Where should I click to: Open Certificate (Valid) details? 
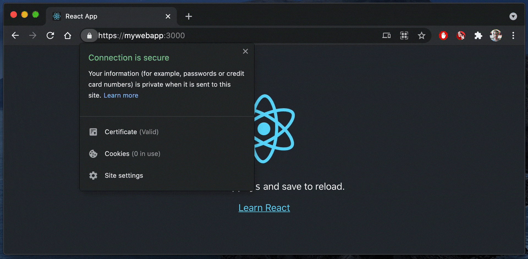[x=167, y=132]
